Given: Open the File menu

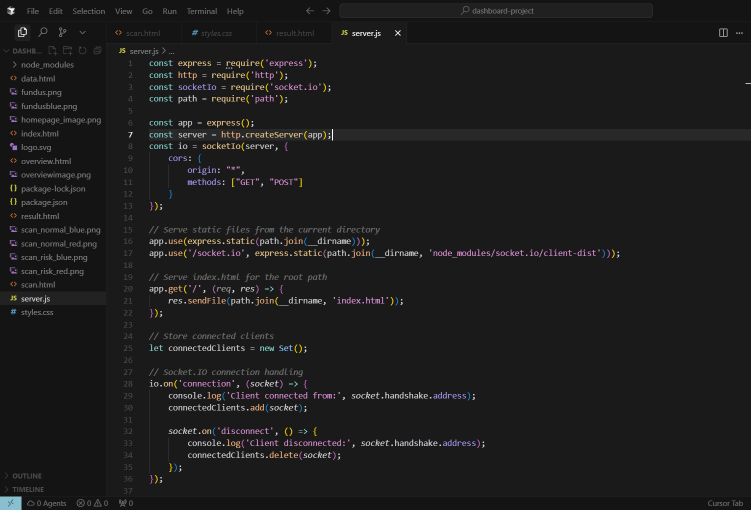Looking at the screenshot, I should coord(33,11).
